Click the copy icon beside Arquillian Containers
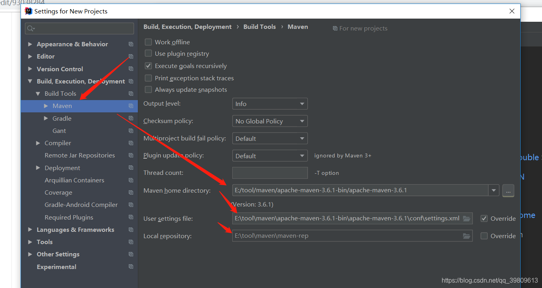542x288 pixels. tap(131, 180)
